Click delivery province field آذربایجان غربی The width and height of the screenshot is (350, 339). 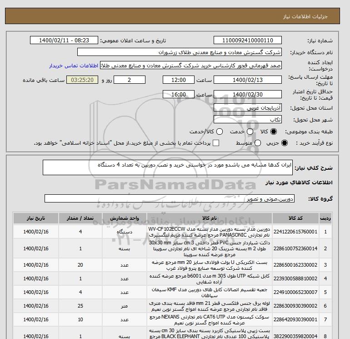[x=248, y=108]
